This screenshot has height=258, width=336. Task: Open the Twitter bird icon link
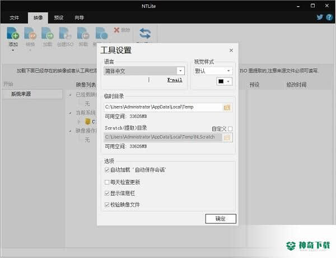pyautogui.click(x=320, y=17)
